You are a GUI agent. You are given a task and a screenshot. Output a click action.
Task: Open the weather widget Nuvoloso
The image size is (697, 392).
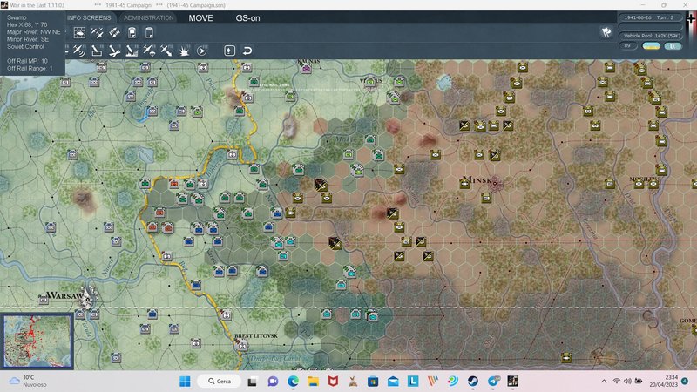tap(28, 382)
